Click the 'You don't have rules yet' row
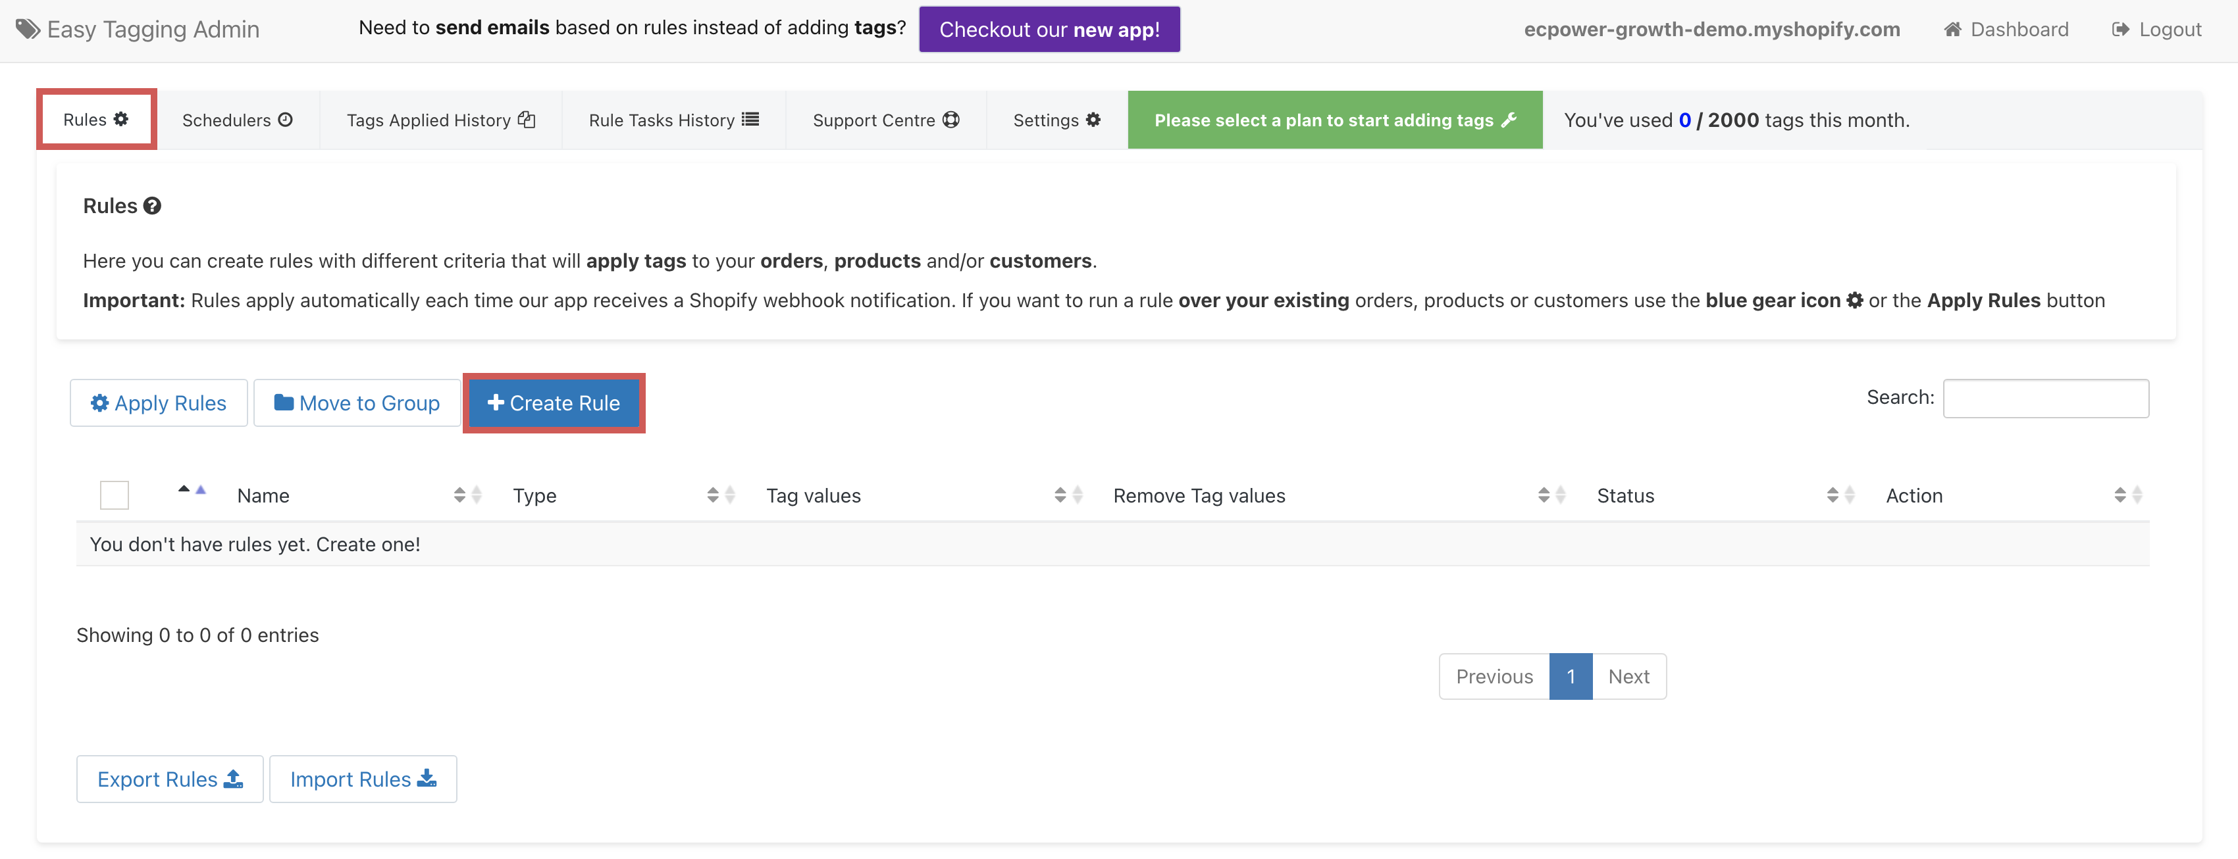 [1113, 545]
